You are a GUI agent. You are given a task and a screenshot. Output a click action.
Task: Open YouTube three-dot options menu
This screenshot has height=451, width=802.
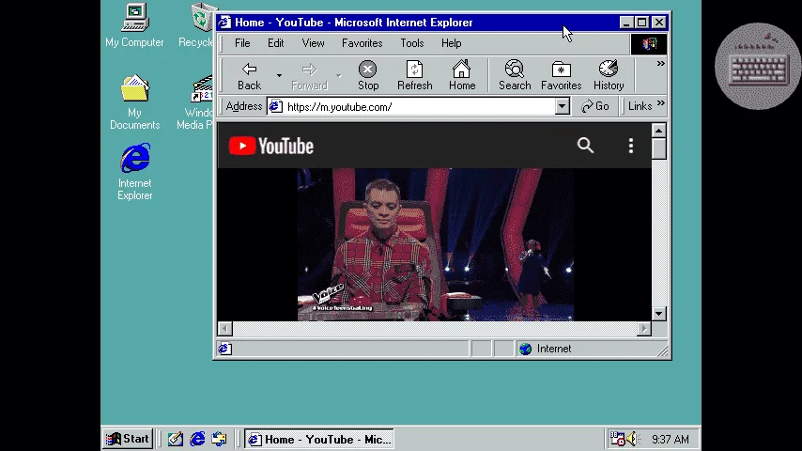click(631, 146)
